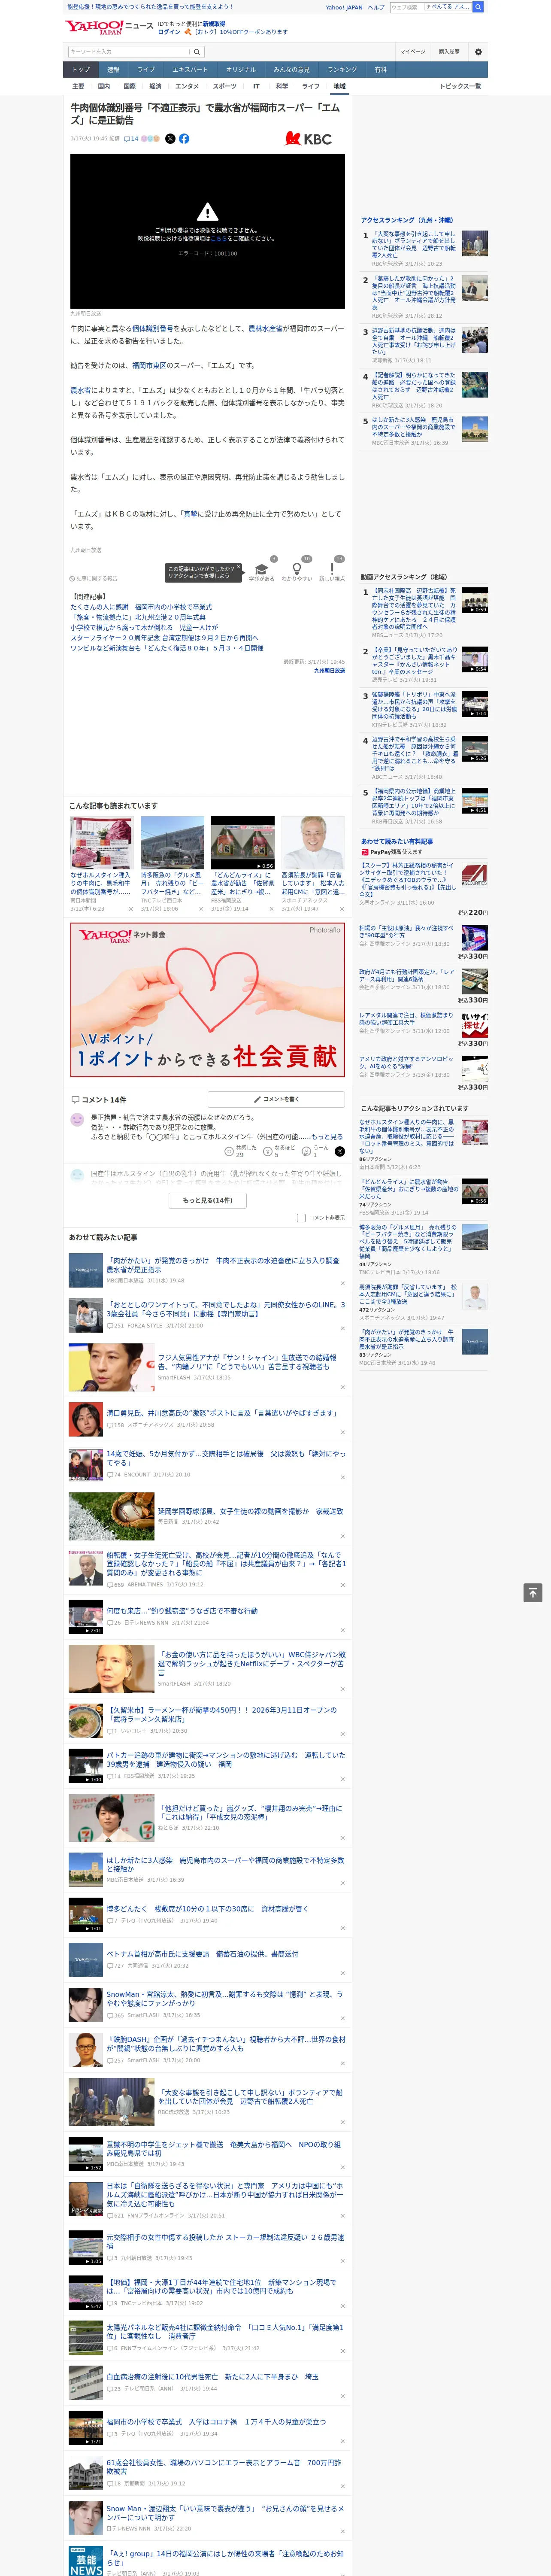The image size is (551, 2576).
Task: Open the 高須院長が謝罪 recommended thumbnail
Action: [313, 842]
